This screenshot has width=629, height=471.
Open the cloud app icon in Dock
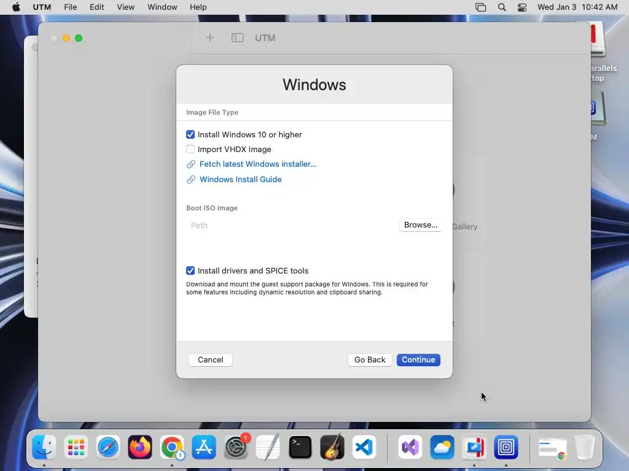442,447
